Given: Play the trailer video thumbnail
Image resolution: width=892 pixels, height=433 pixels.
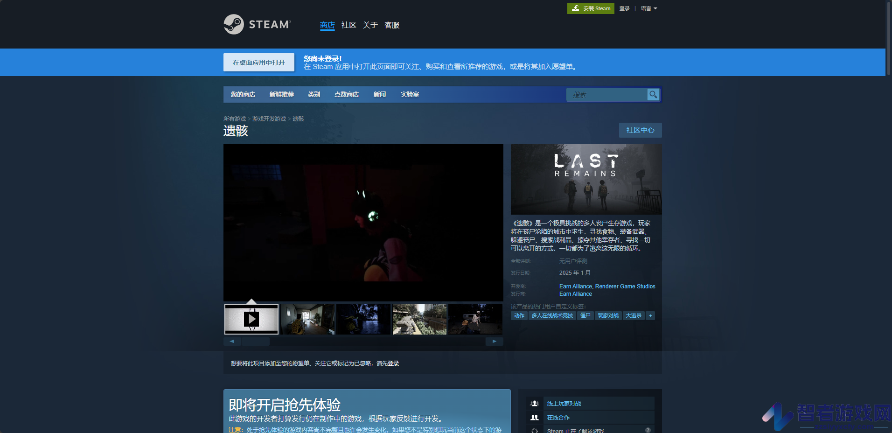Looking at the screenshot, I should coord(251,319).
